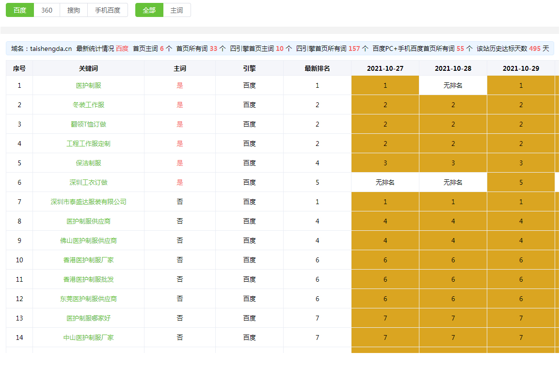The width and height of the screenshot is (560, 369).
Task: Open the 手机百度 tab
Action: 108,10
